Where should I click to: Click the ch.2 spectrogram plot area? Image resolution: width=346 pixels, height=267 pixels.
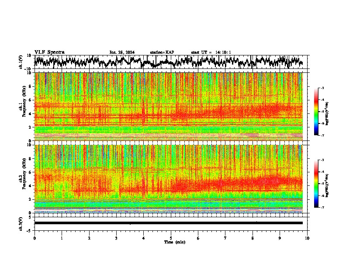pos(169,179)
